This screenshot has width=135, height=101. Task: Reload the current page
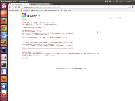pos(16,7)
